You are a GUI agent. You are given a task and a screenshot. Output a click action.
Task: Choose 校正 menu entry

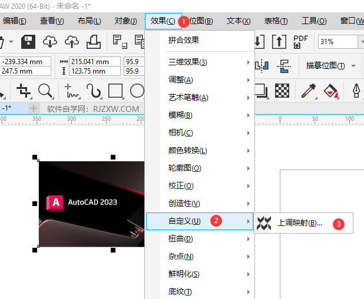tap(200, 186)
